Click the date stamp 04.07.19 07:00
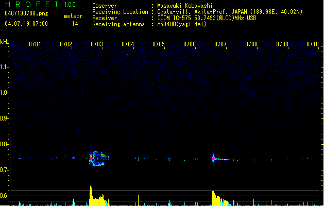Image resolution: width=324 pixels, height=206 pixels. click(x=26, y=24)
